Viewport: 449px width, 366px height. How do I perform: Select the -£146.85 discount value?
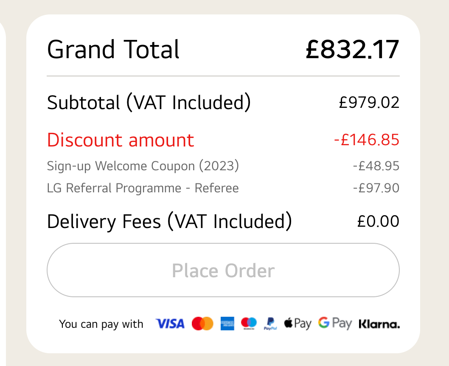click(x=367, y=140)
